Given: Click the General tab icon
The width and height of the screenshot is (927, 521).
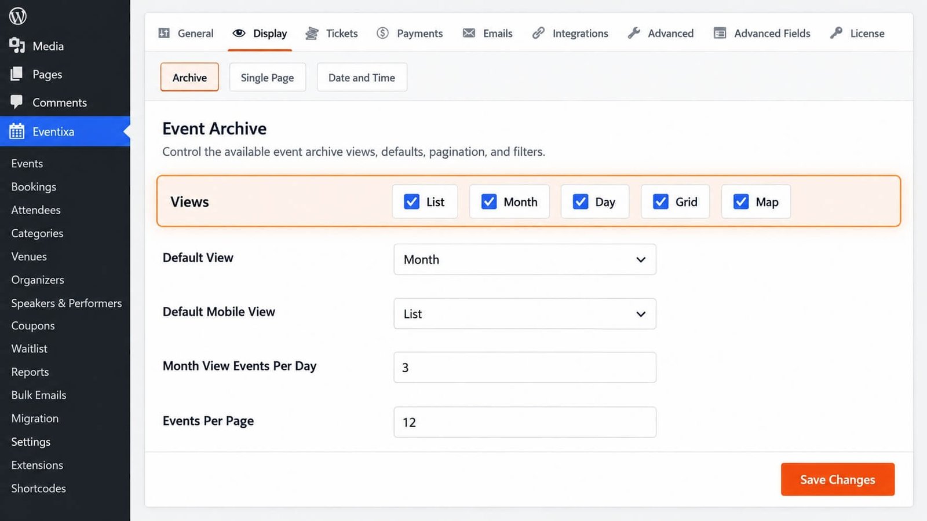Looking at the screenshot, I should tap(164, 33).
